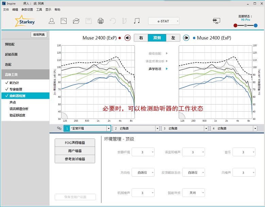Click the printer icon

pyautogui.click(x=101, y=21)
